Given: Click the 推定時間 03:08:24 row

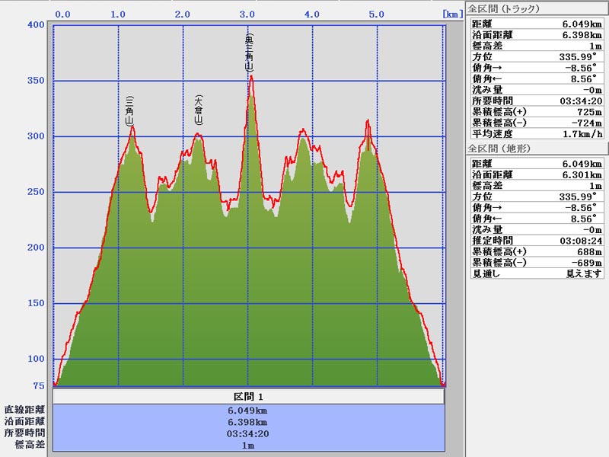Looking at the screenshot, I should [536, 241].
